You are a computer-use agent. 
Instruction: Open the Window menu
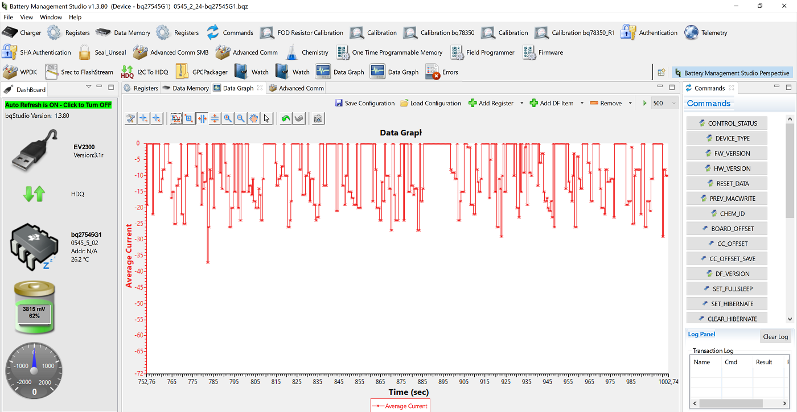click(x=51, y=17)
